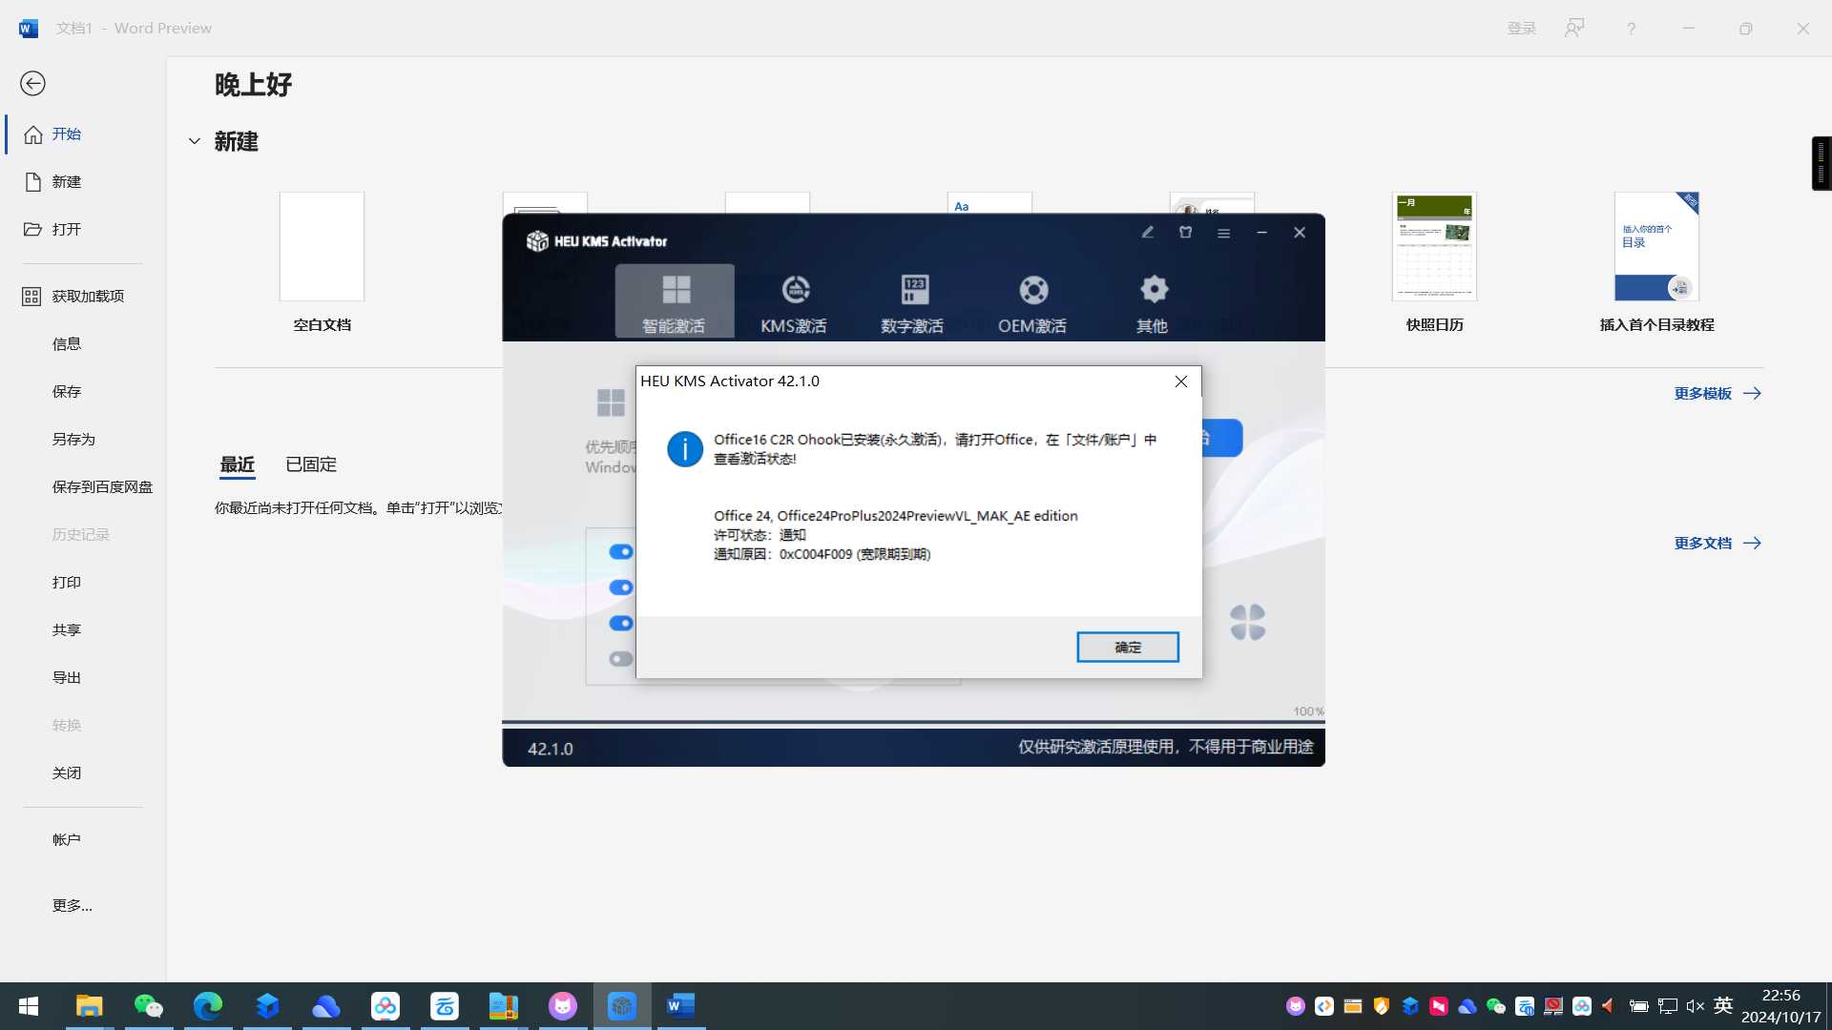Open the purple cat app on taskbar
1832x1030 pixels.
click(563, 1006)
